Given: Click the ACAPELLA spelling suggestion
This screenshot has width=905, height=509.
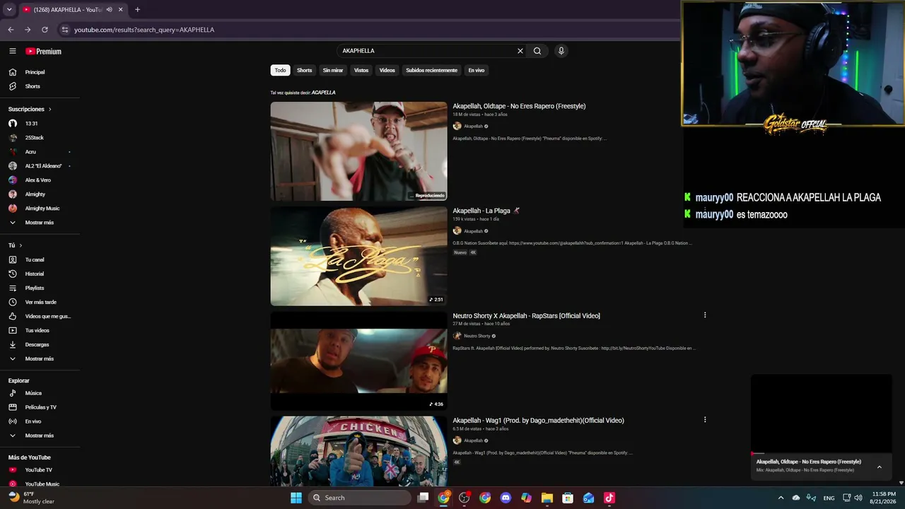Looking at the screenshot, I should coord(324,93).
